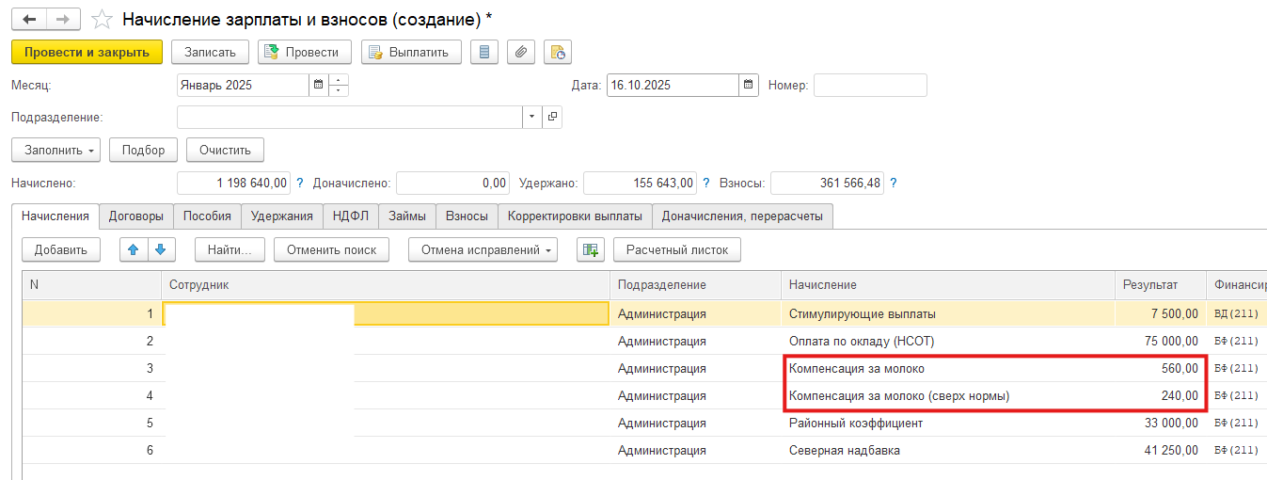Open the calendar for the Дата field
1267x480 pixels.
click(x=749, y=85)
